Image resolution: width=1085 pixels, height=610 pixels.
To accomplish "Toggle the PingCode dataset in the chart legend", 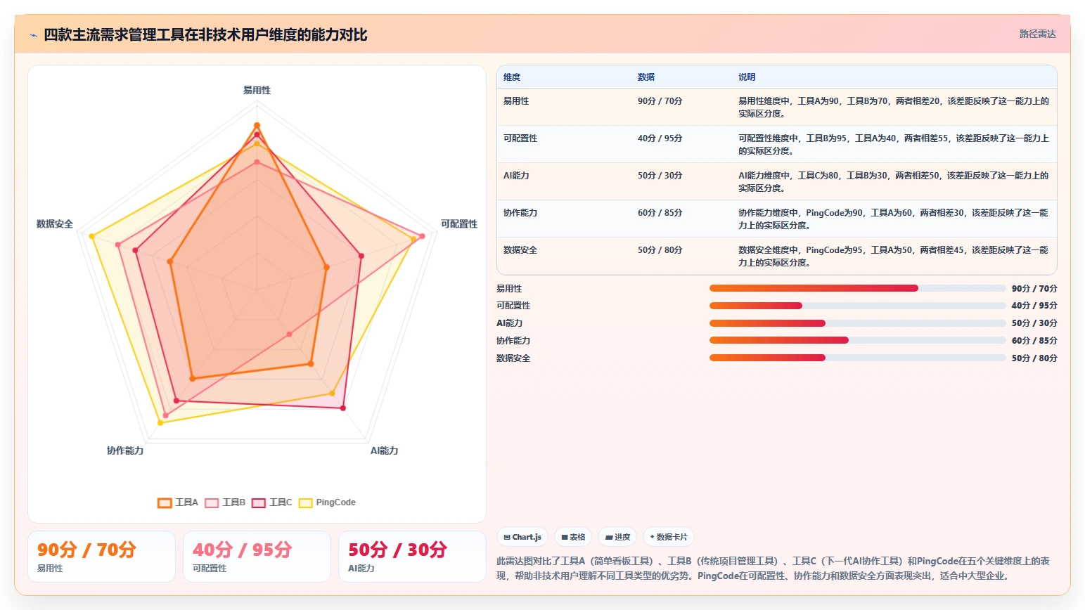I will click(327, 502).
